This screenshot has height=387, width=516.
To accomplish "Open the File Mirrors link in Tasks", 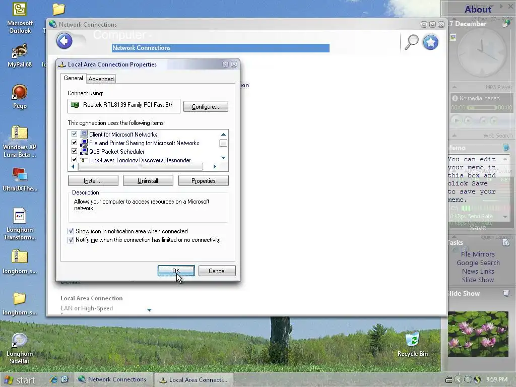I will (x=478, y=254).
